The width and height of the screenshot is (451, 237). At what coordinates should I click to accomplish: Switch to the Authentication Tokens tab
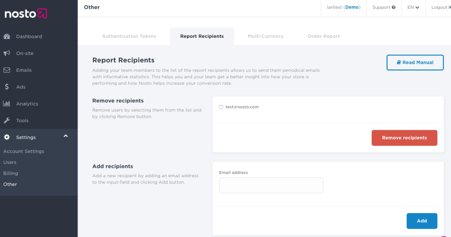point(129,36)
